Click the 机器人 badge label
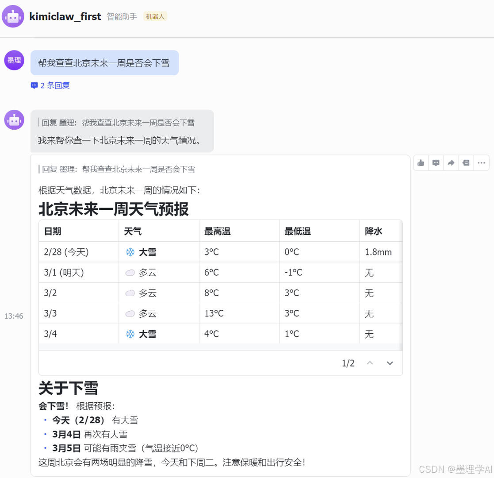Image resolution: width=494 pixels, height=478 pixels. pyautogui.click(x=155, y=16)
